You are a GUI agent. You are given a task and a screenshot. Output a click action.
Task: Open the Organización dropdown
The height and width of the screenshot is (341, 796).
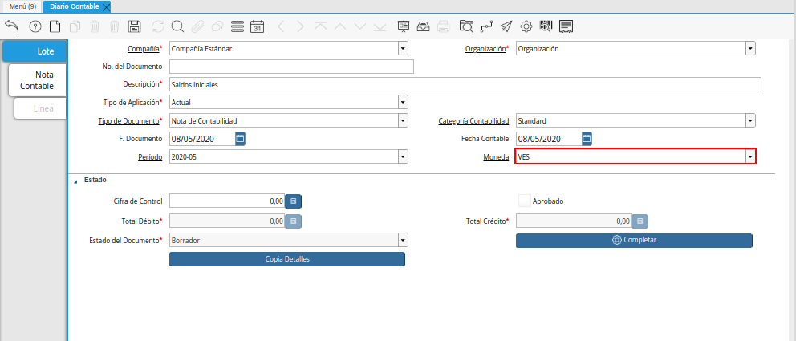pos(750,49)
